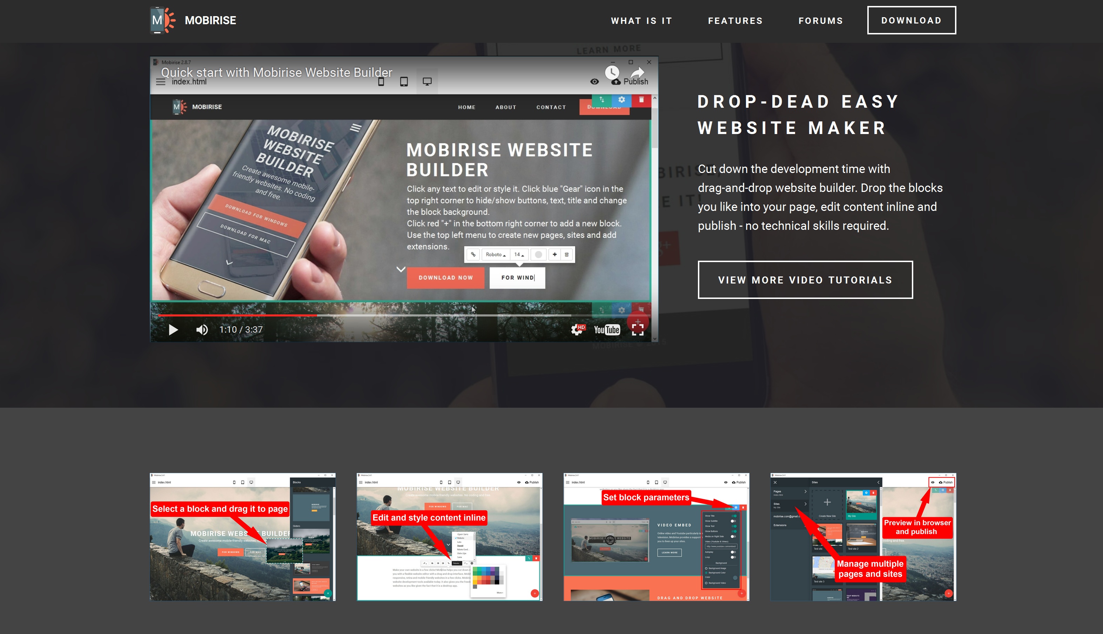Select the tablet preview icon
Viewport: 1103px width, 634px height.
[x=404, y=81]
